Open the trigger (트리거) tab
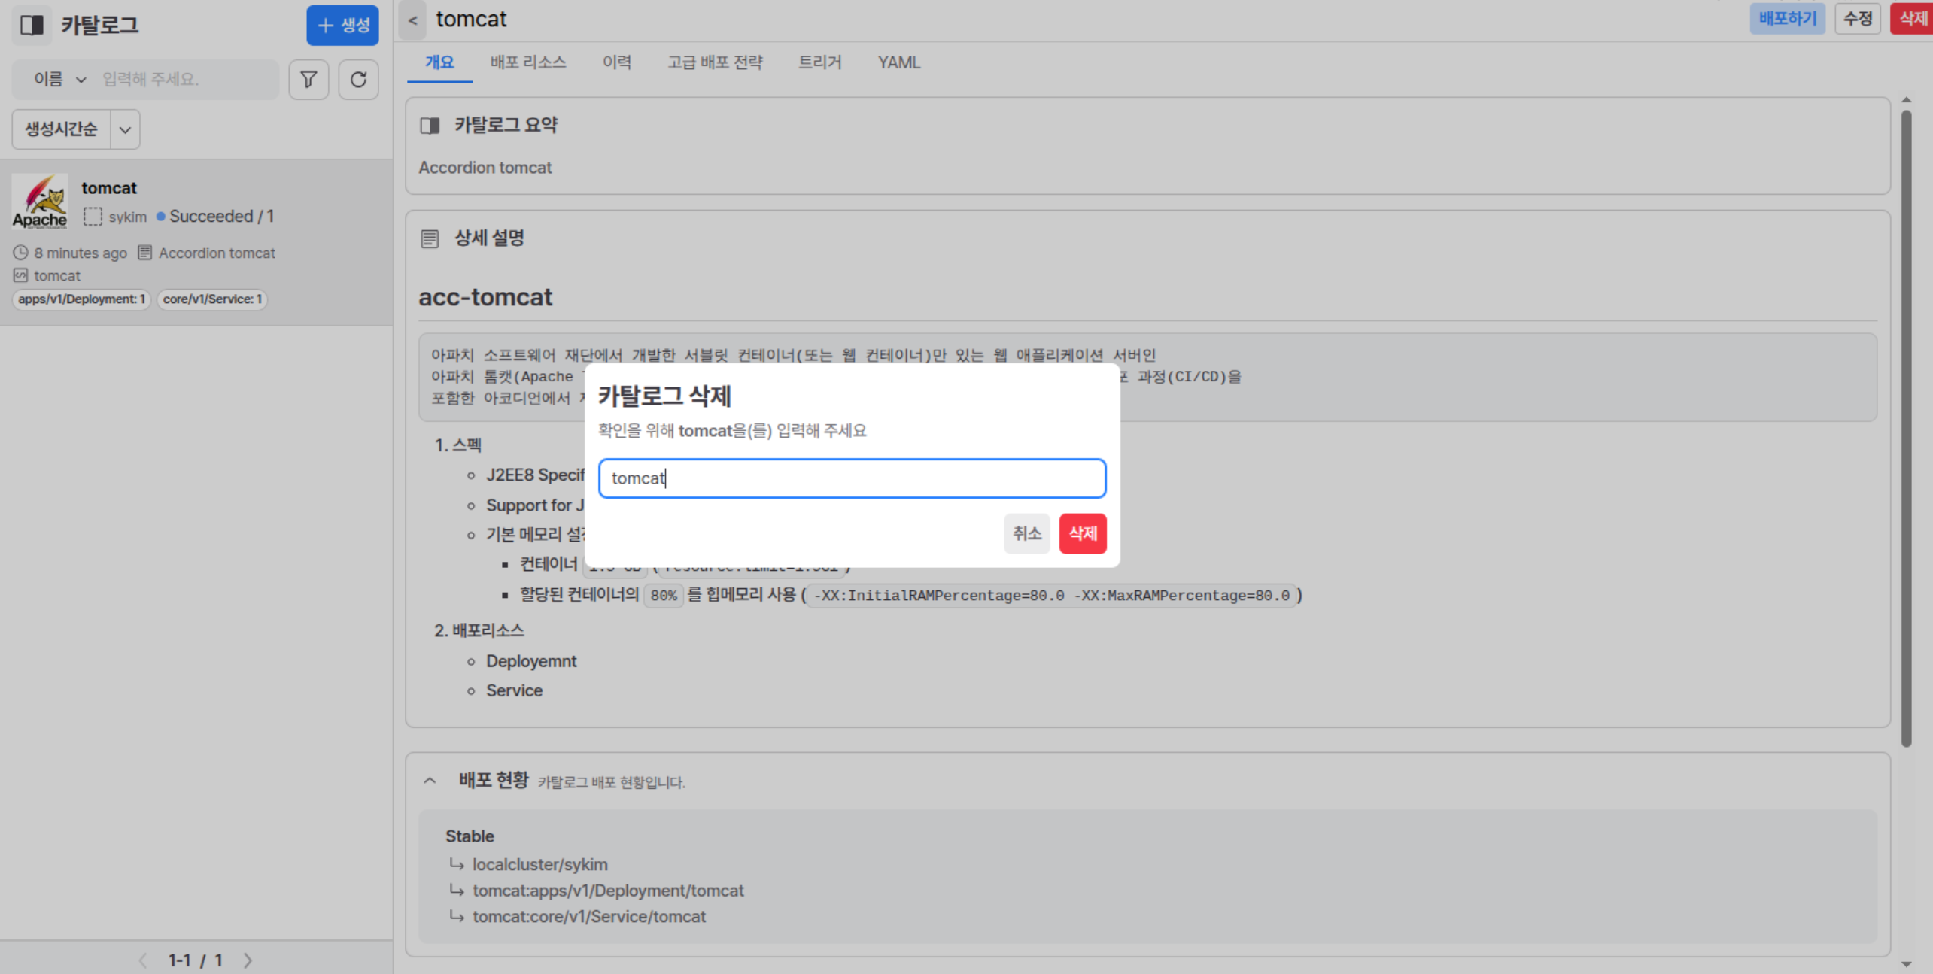The width and height of the screenshot is (1933, 974). coord(820,62)
